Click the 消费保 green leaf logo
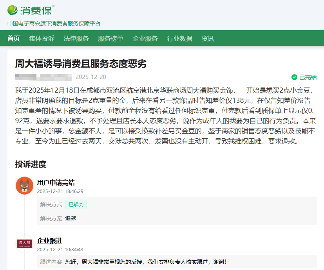Viewport: 324px width, 270px height. coord(13,10)
